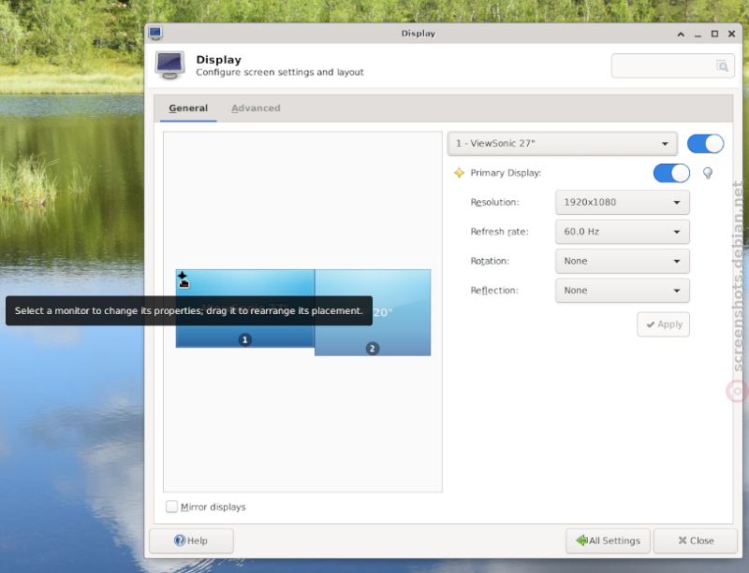Click the Refresh rate label

pos(499,232)
